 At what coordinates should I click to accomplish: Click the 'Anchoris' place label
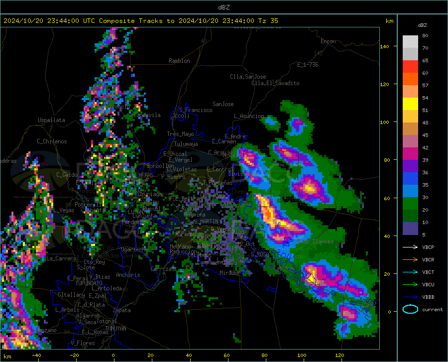click(128, 275)
